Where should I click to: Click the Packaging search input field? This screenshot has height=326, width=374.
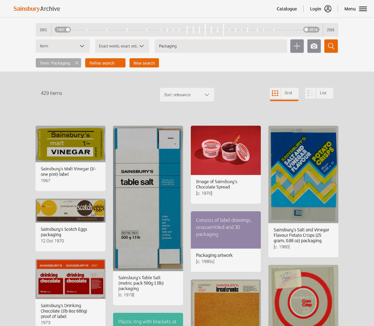[221, 46]
